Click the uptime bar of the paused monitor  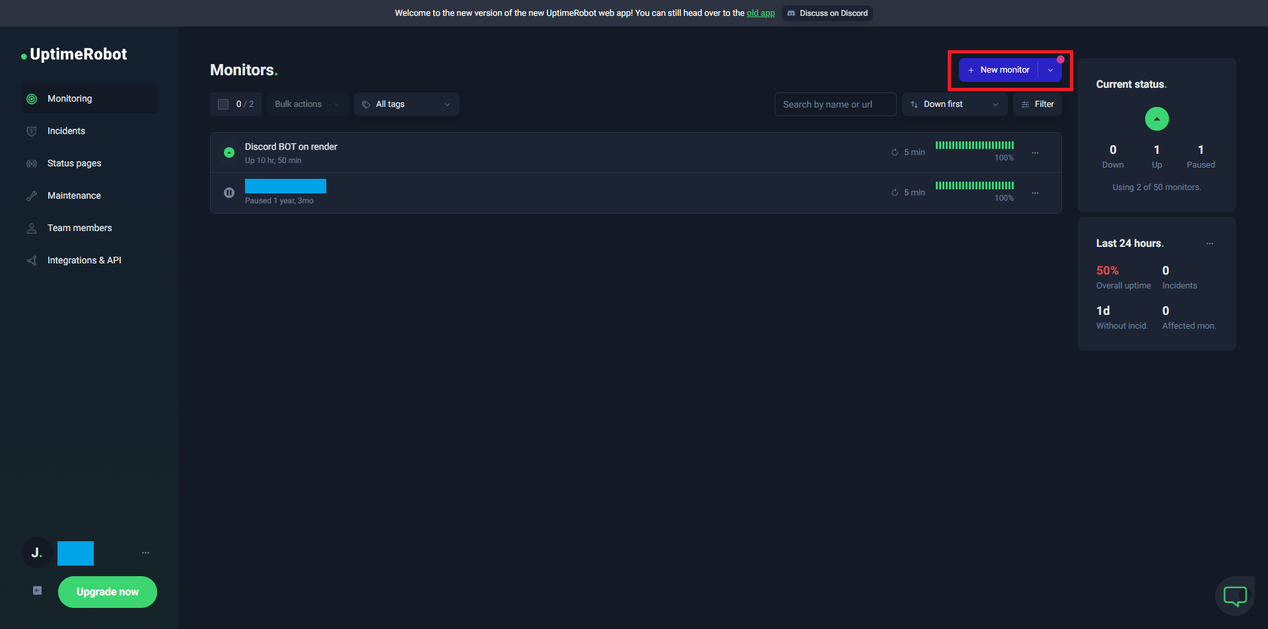[x=975, y=185]
